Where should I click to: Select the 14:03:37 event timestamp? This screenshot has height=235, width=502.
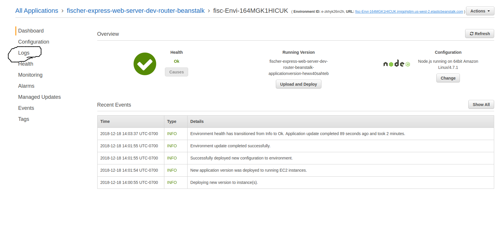129,134
